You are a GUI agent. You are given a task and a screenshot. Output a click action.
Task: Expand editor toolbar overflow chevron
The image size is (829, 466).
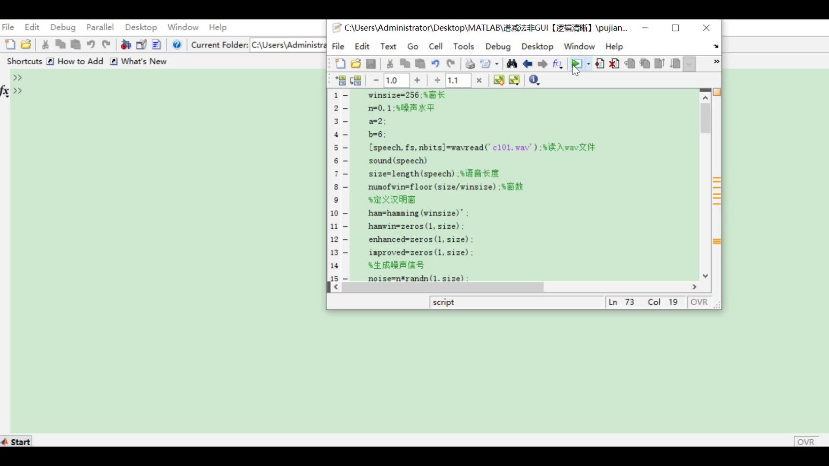pos(716,62)
